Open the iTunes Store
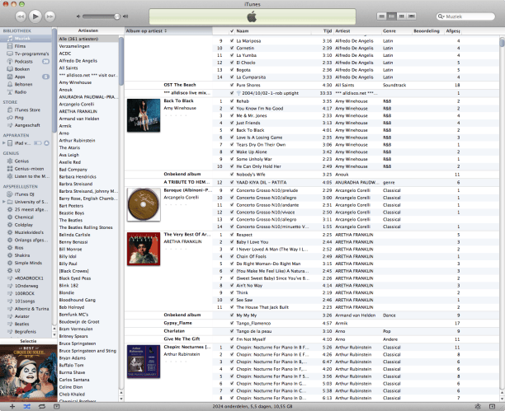505x411 pixels. coord(27,110)
